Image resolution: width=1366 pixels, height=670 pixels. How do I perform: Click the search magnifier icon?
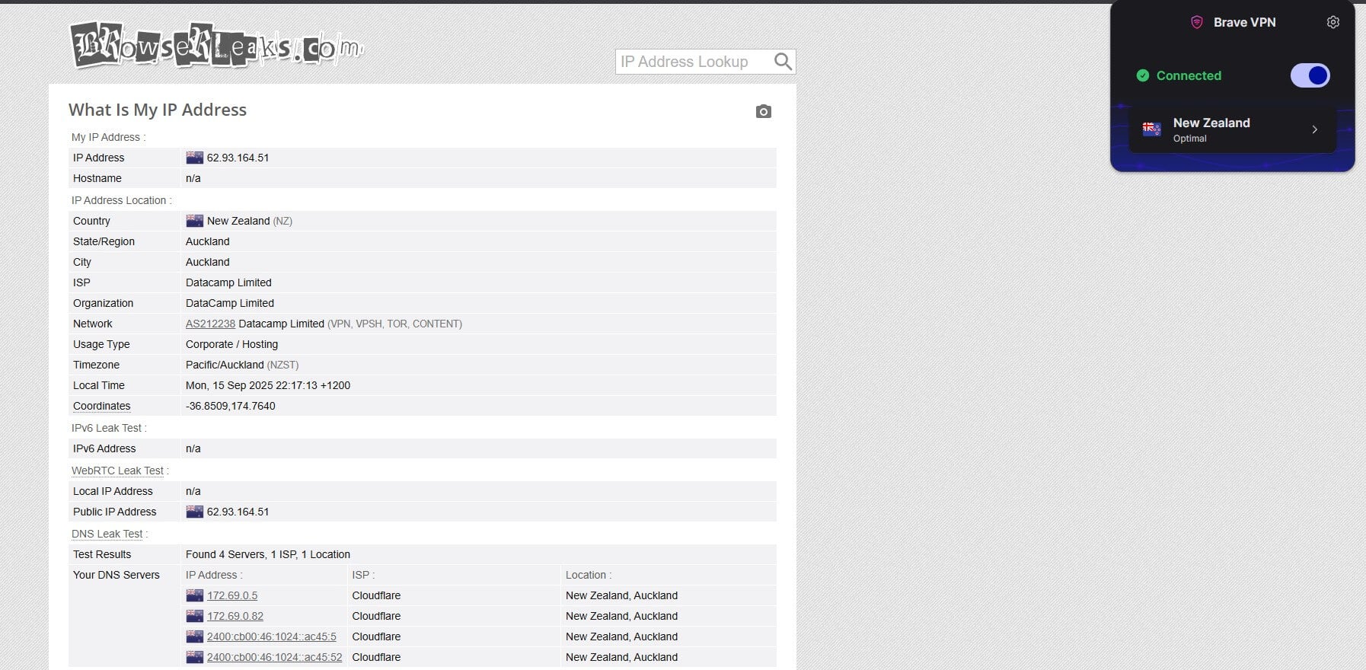coord(783,62)
